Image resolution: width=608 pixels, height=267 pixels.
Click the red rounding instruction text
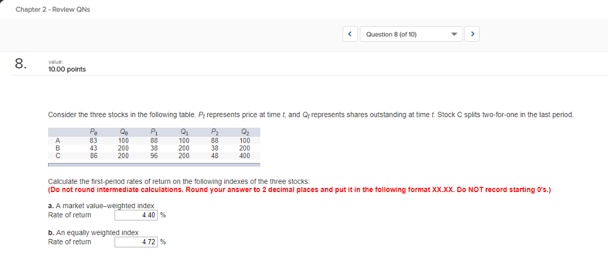pyautogui.click(x=300, y=190)
